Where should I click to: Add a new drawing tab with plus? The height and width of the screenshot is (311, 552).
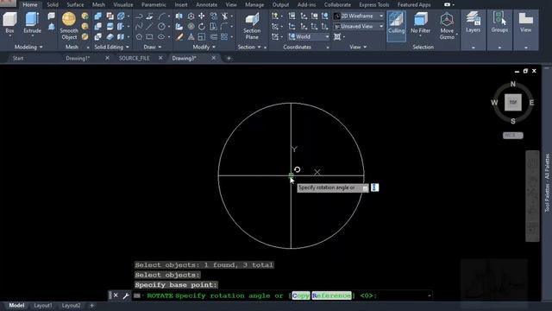[x=229, y=58]
